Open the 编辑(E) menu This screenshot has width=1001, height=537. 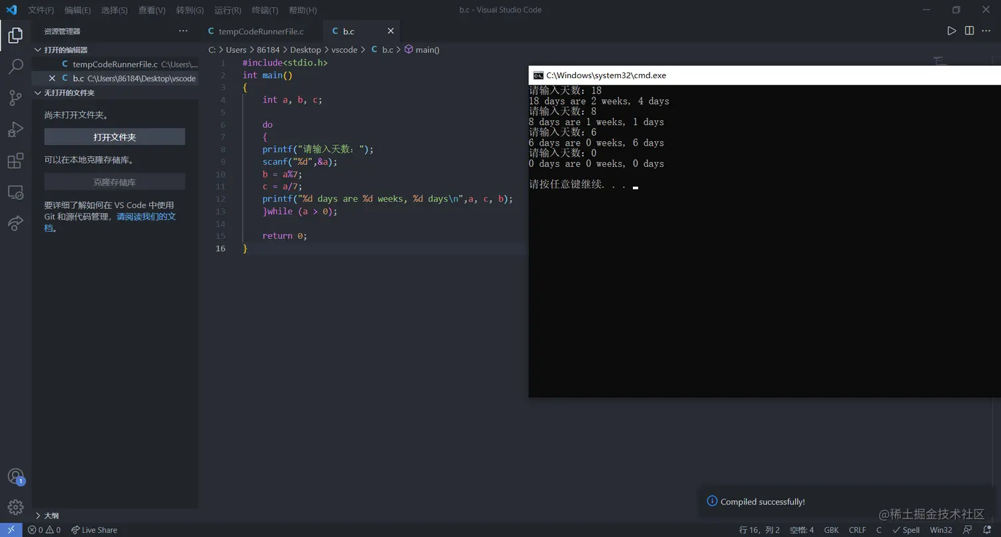(x=77, y=10)
